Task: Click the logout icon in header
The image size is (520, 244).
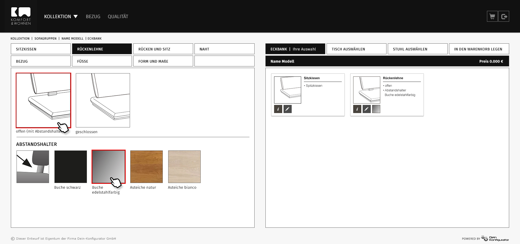Action: 504,16
